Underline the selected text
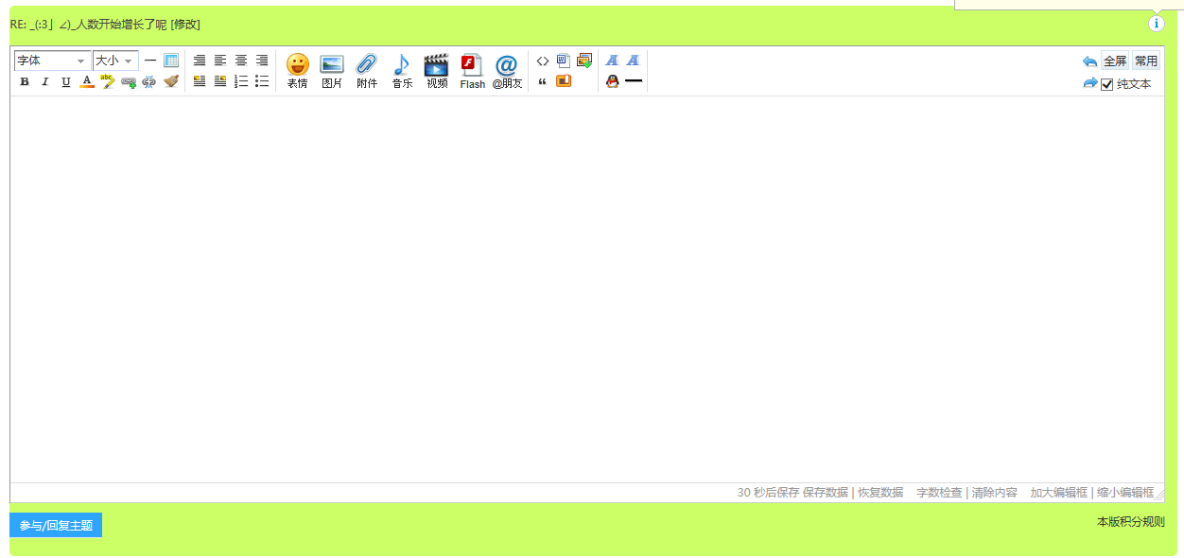1184x558 pixels. point(66,82)
